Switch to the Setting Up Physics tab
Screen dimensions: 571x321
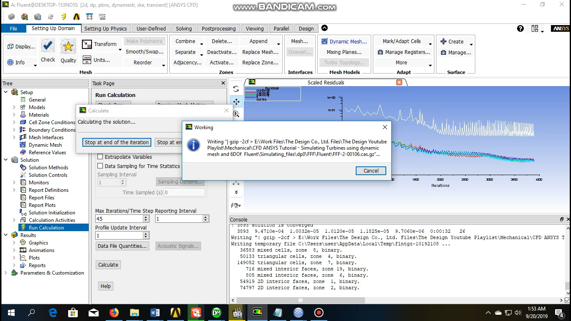point(106,28)
